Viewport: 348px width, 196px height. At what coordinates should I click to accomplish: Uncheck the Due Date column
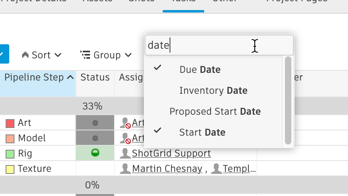[200, 70]
